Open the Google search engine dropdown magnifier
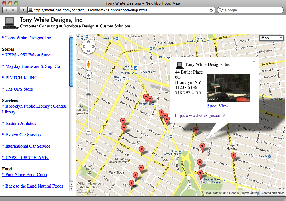Image resolution: width=286 pixels, height=201 pixels. (221, 10)
